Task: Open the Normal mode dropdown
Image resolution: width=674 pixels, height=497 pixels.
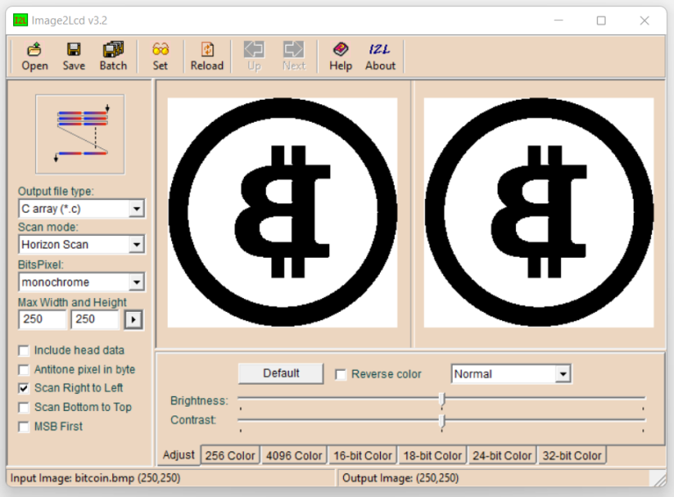Action: coord(563,373)
